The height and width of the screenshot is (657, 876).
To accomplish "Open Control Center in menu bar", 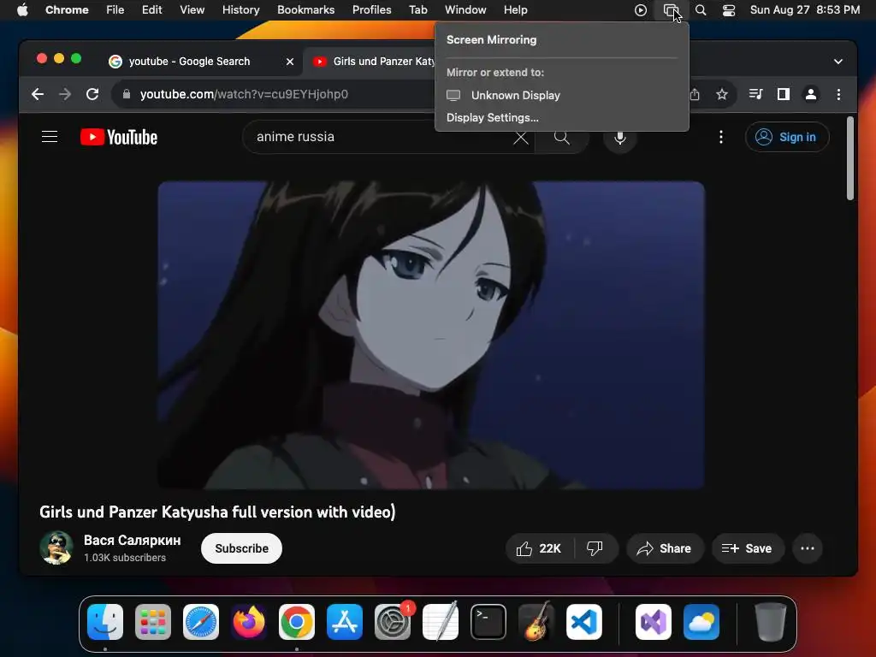I will (x=729, y=10).
